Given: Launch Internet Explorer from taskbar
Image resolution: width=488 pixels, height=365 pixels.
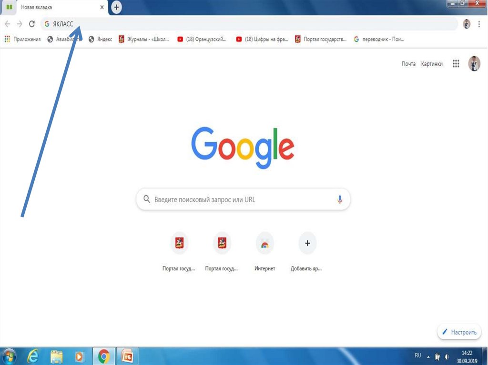Looking at the screenshot, I should point(33,356).
